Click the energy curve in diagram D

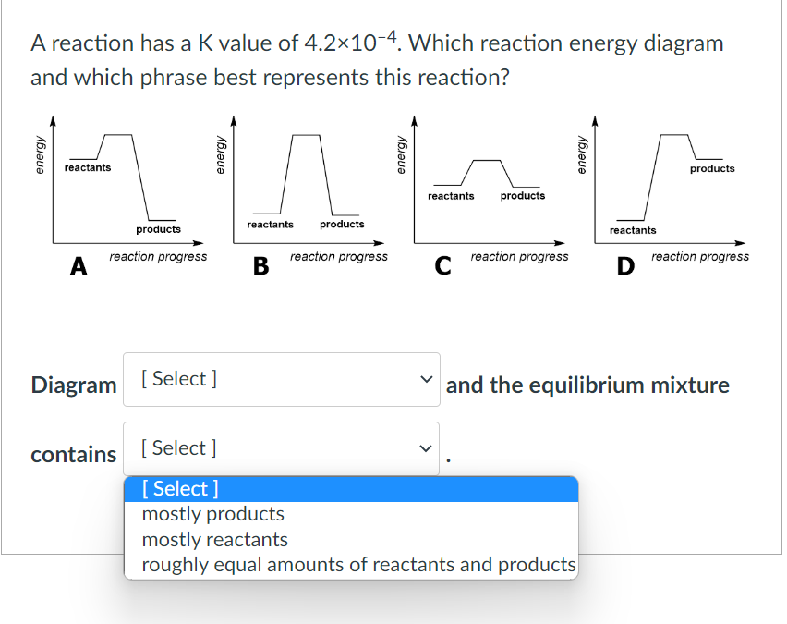(x=674, y=136)
